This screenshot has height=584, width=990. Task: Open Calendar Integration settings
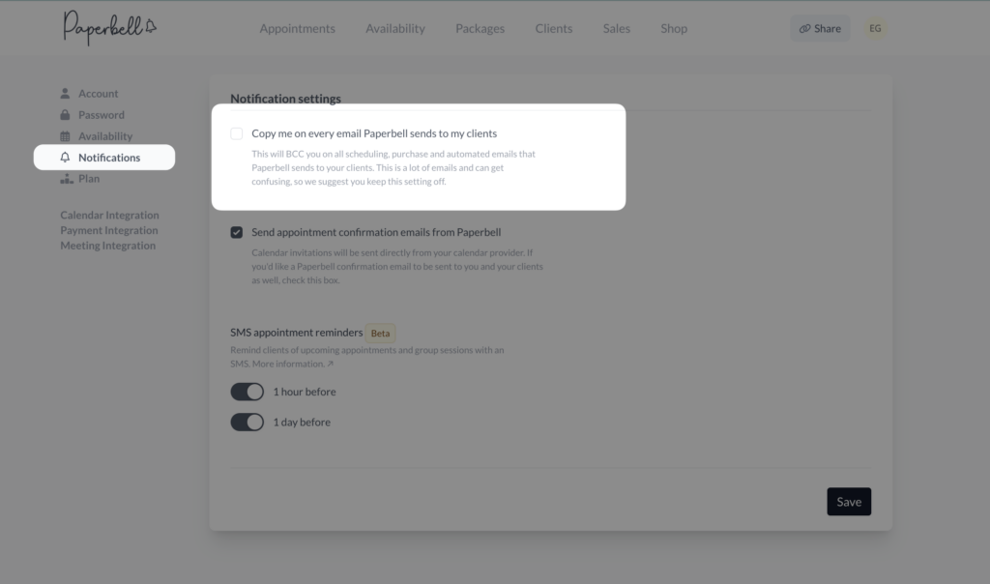click(x=109, y=216)
